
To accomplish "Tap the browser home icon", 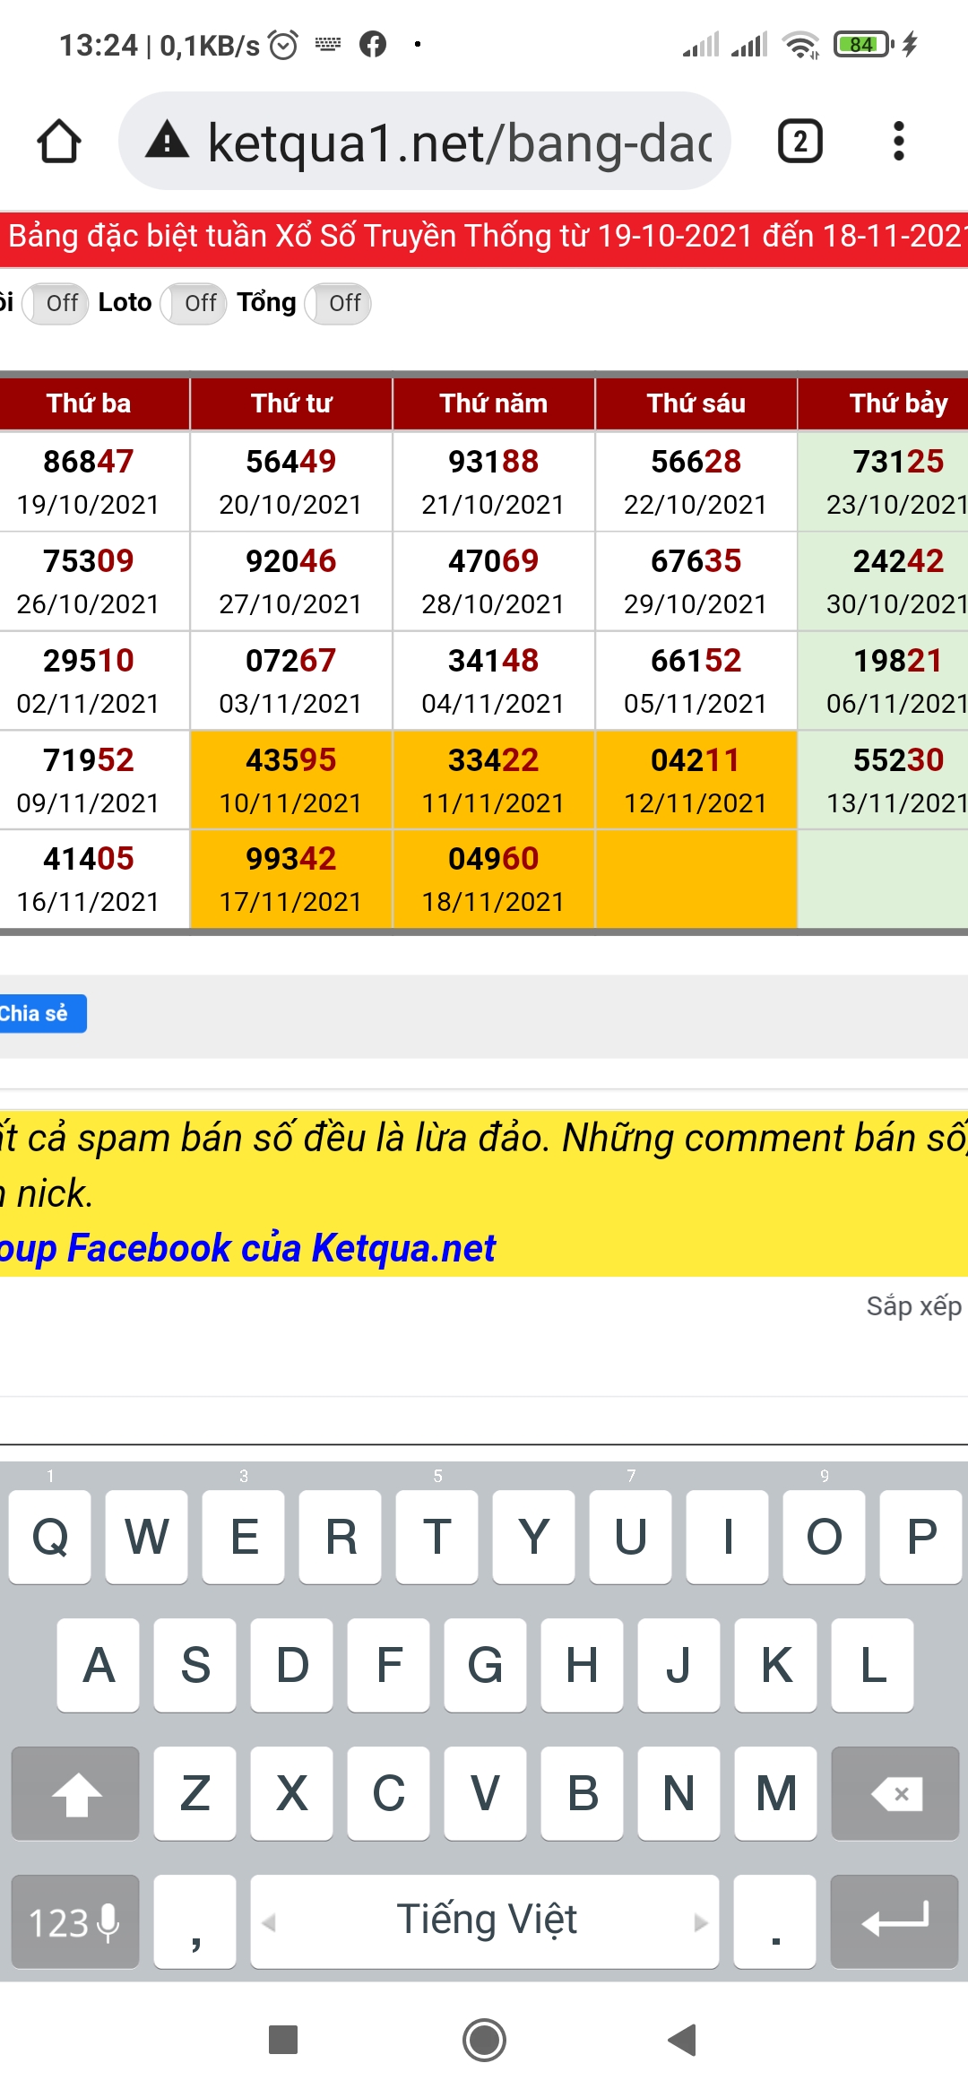I will pyautogui.click(x=59, y=142).
